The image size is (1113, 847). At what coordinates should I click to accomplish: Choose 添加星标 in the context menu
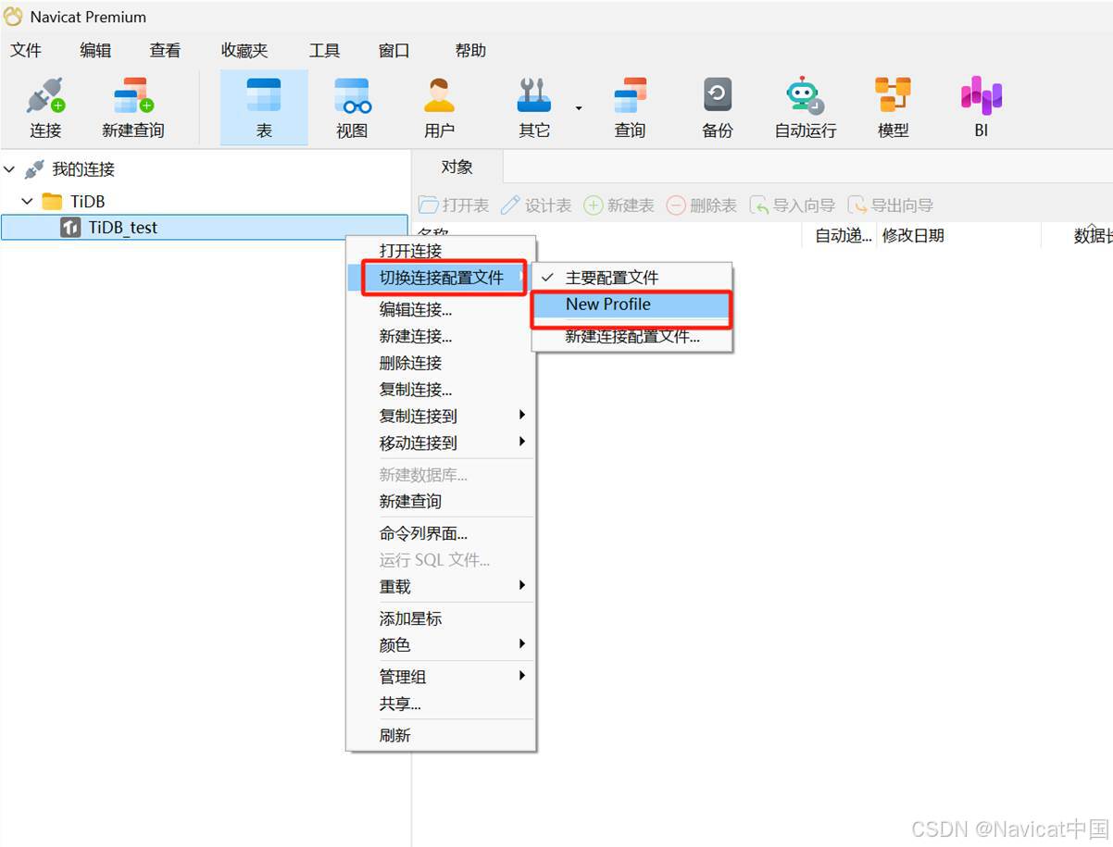point(441,618)
